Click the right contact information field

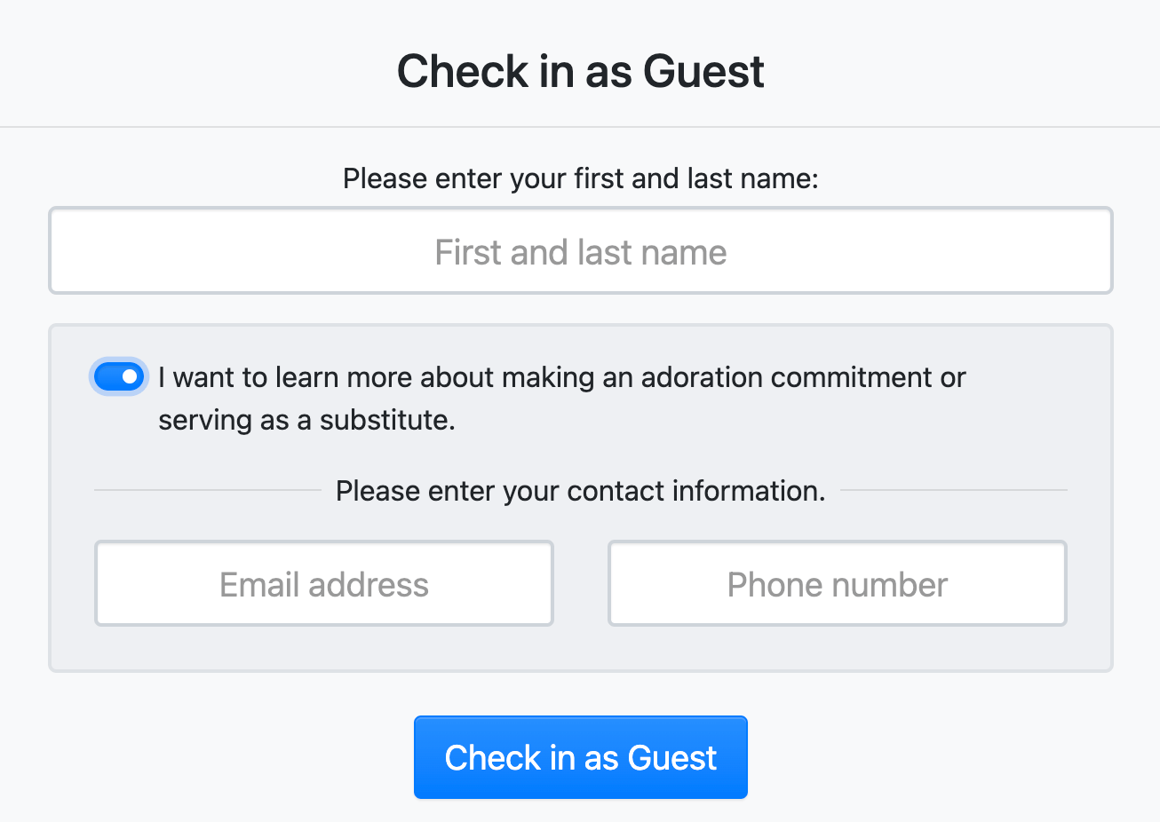click(x=837, y=584)
